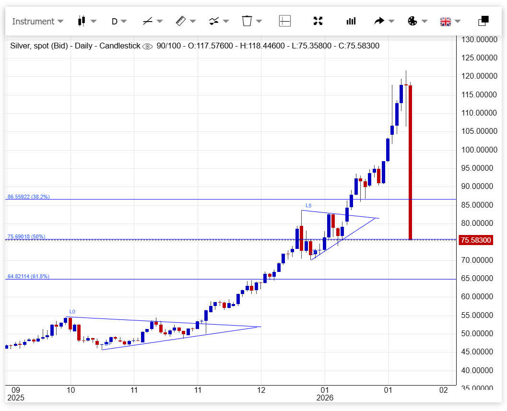
Task: Toggle the eye visibility icon beside Candlestick
Action: tap(148, 46)
